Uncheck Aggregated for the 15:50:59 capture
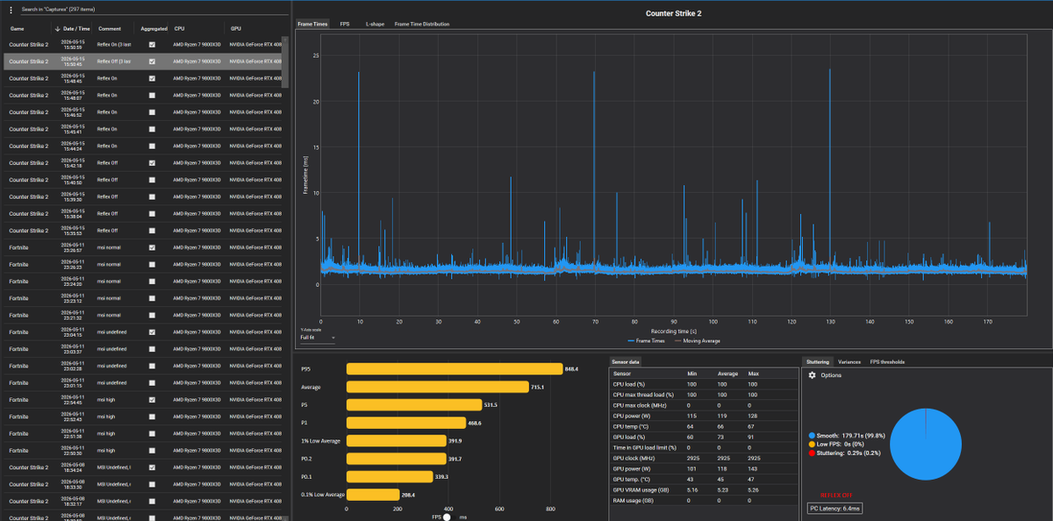The height and width of the screenshot is (521, 1053). click(152, 44)
